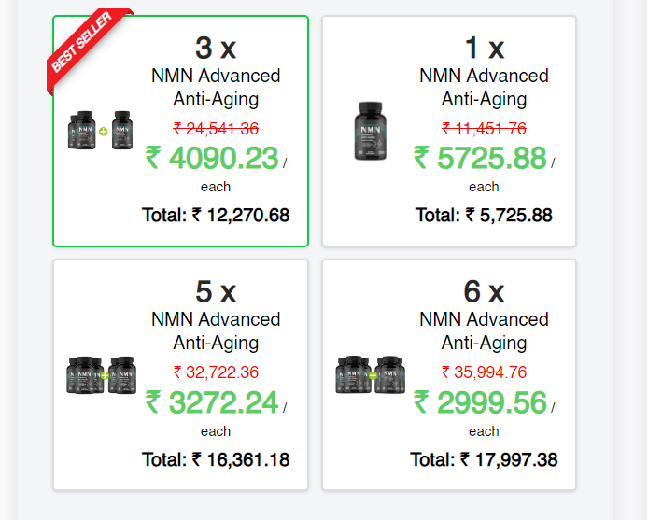Click the ₹ 2999.56 each price
The height and width of the screenshot is (520, 648).
(480, 402)
